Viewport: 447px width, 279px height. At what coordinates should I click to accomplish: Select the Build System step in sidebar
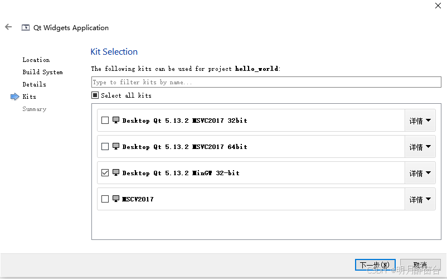[42, 72]
